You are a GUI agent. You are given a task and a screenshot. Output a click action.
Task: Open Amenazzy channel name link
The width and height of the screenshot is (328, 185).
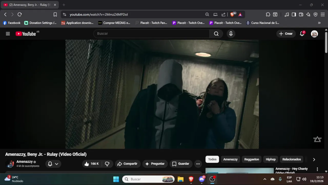coord(24,162)
